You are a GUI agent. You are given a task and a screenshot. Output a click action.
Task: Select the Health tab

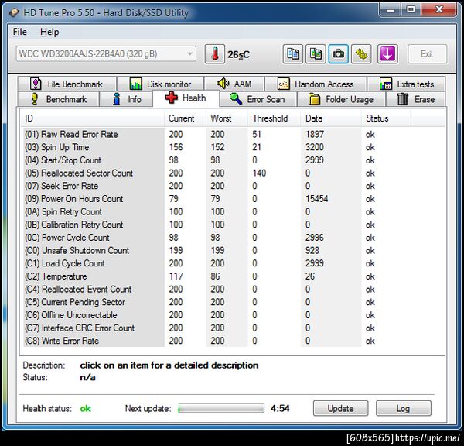click(x=186, y=98)
